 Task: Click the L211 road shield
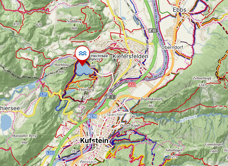point(50,153)
